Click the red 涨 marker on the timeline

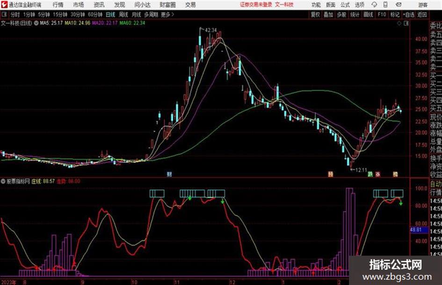point(378,174)
